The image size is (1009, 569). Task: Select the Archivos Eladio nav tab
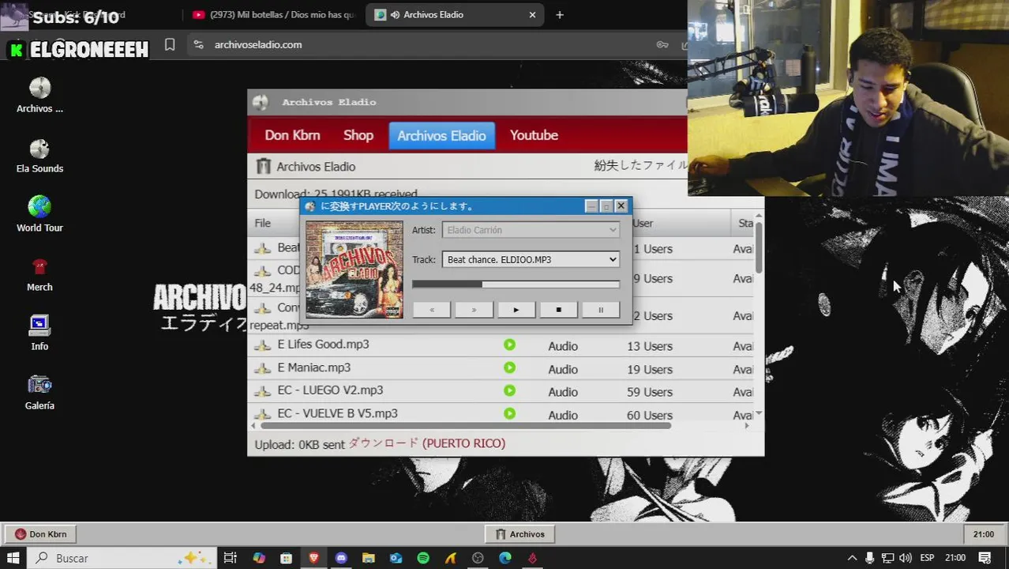click(x=441, y=136)
